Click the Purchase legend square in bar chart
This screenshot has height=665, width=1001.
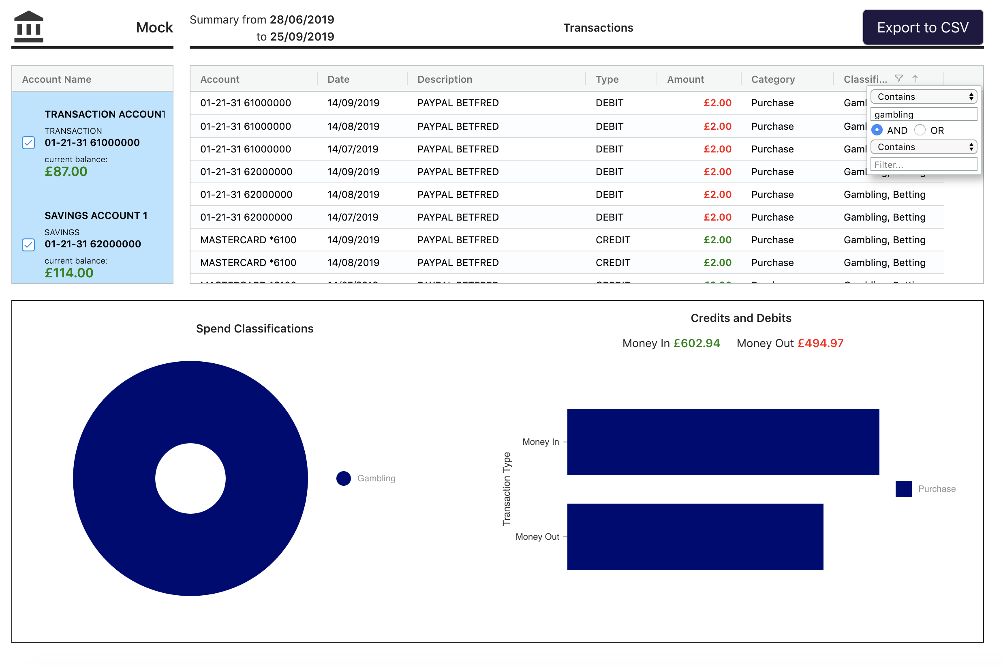[903, 489]
